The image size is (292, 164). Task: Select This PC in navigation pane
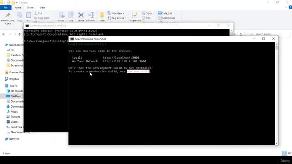(x=11, y=86)
